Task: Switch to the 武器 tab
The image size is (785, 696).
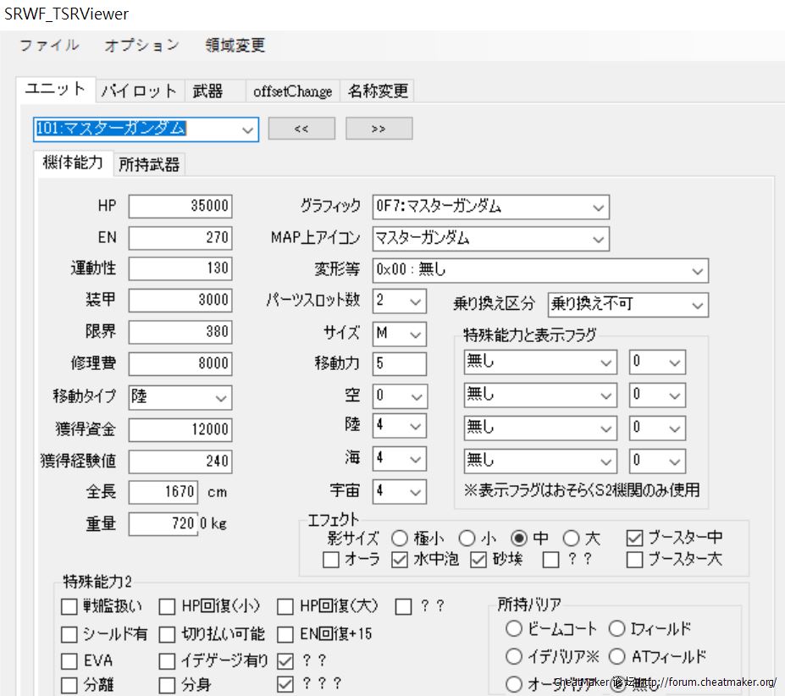Action: pyautogui.click(x=207, y=91)
